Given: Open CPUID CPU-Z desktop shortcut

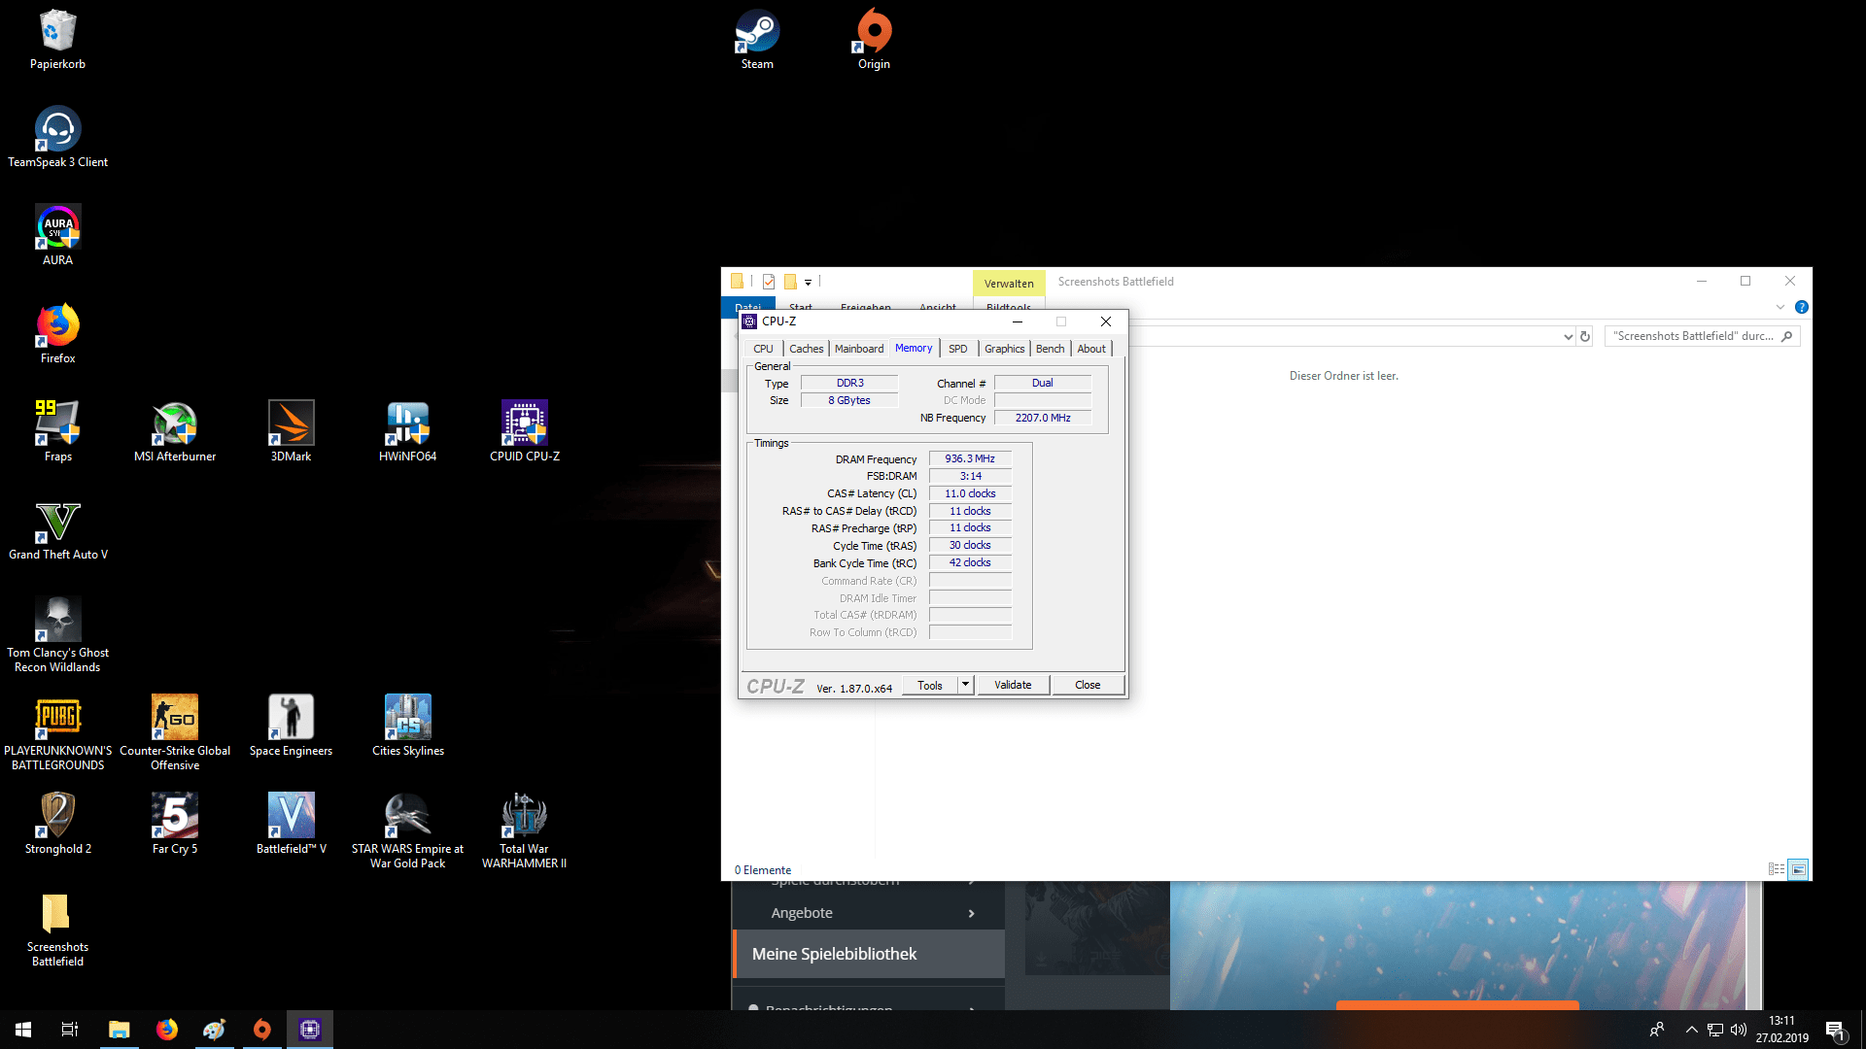Looking at the screenshot, I should click(525, 431).
